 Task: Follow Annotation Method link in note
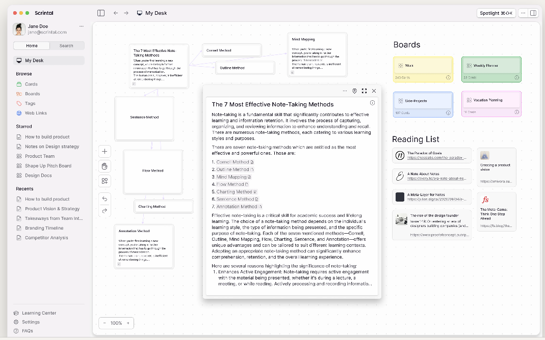[x=239, y=207]
